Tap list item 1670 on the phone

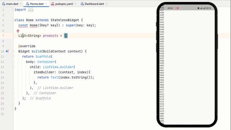pos(162,90)
